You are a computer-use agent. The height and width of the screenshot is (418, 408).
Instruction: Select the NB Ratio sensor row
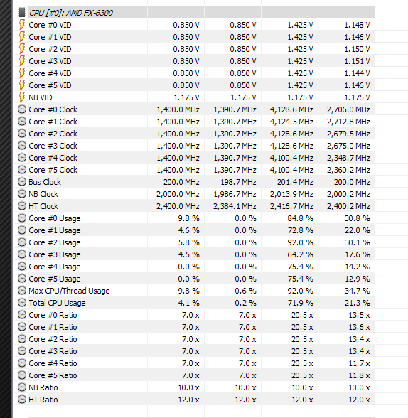194,387
